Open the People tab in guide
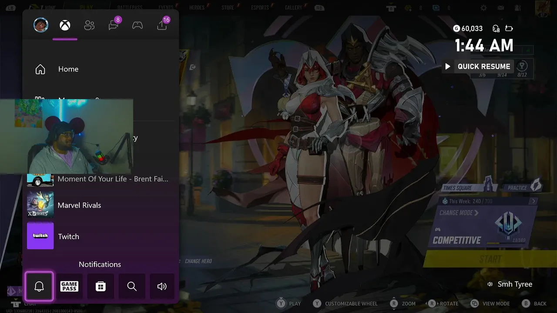This screenshot has height=313, width=557. (89, 26)
